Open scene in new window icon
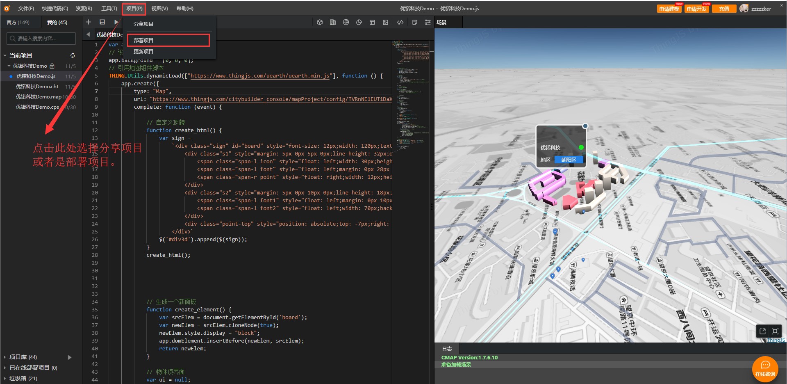Screen dimensions: 787x384 pos(762,331)
